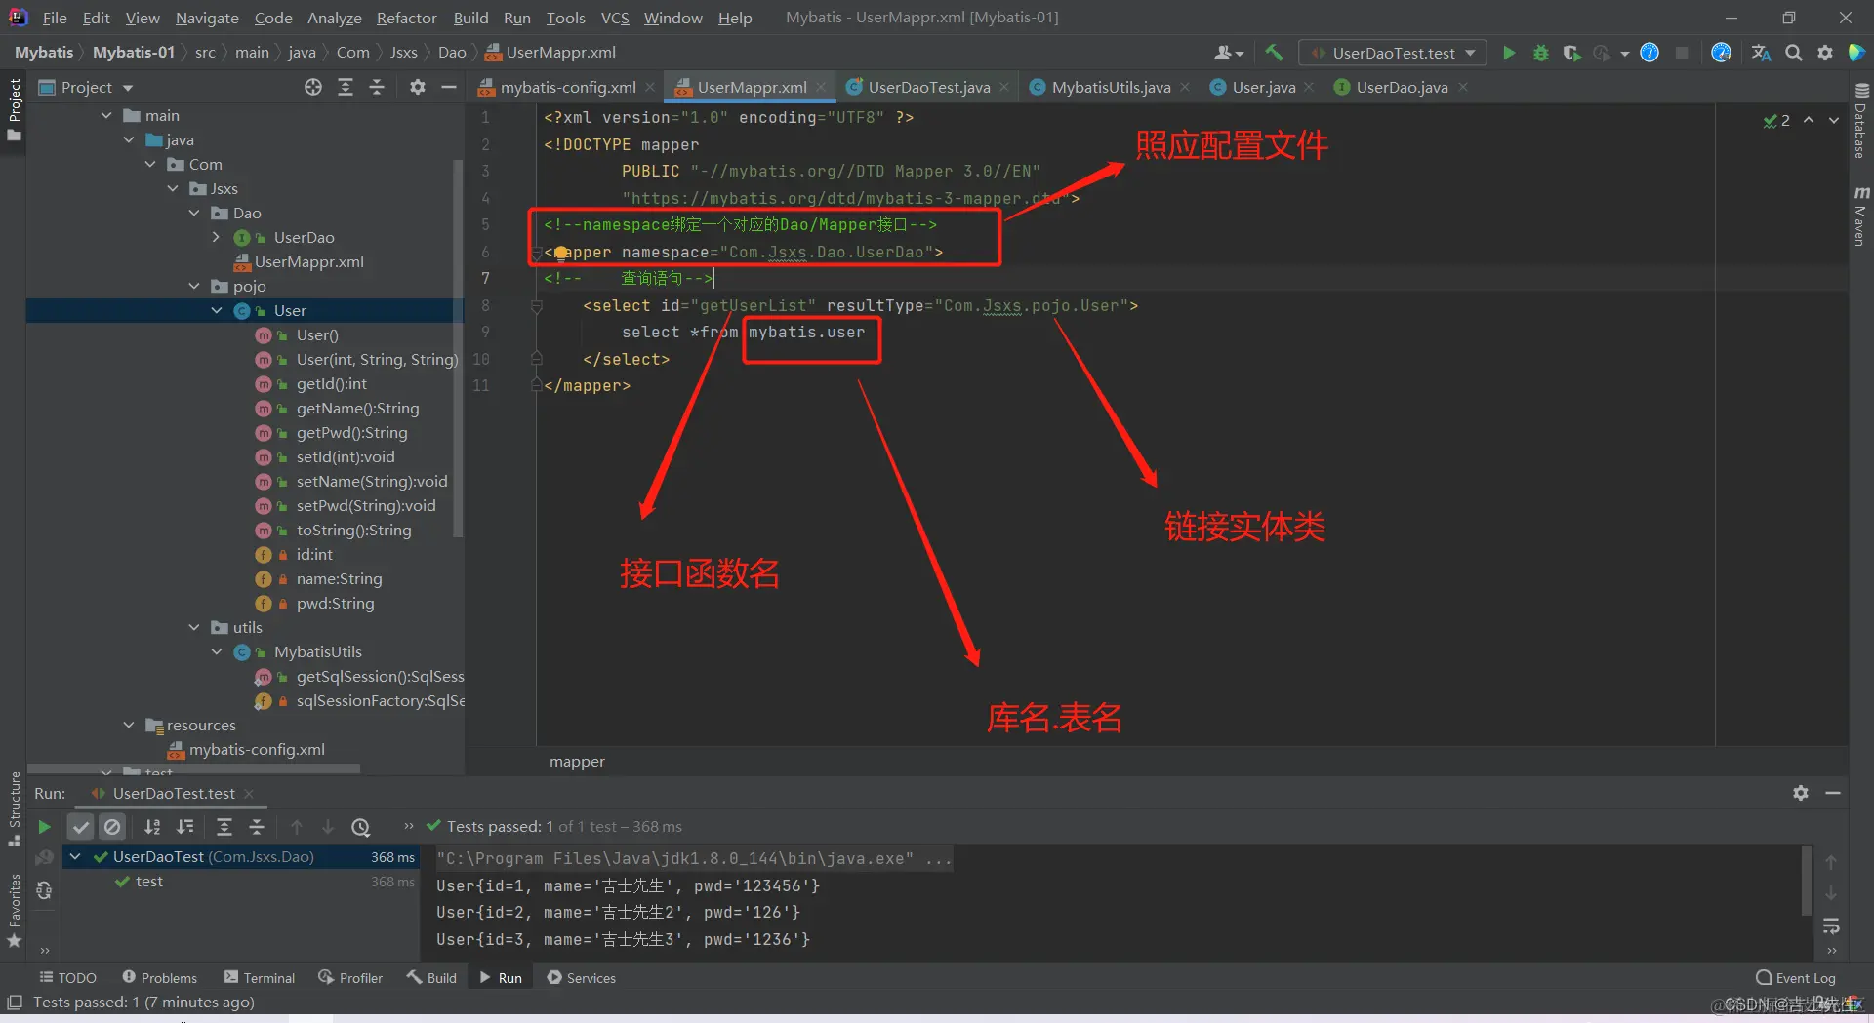Collapse the Jsxs package
The image size is (1874, 1023).
[173, 188]
